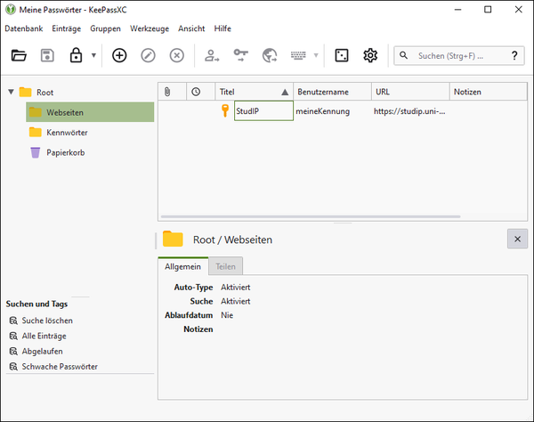Close the KeePassXC window

tap(518, 10)
